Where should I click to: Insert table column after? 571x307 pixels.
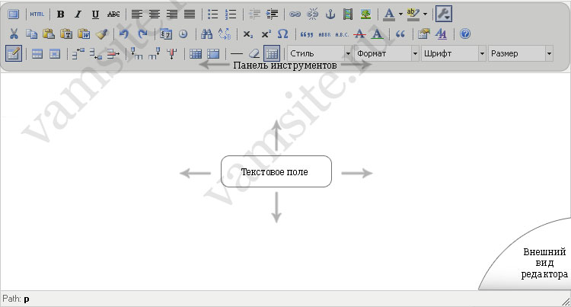[155, 53]
